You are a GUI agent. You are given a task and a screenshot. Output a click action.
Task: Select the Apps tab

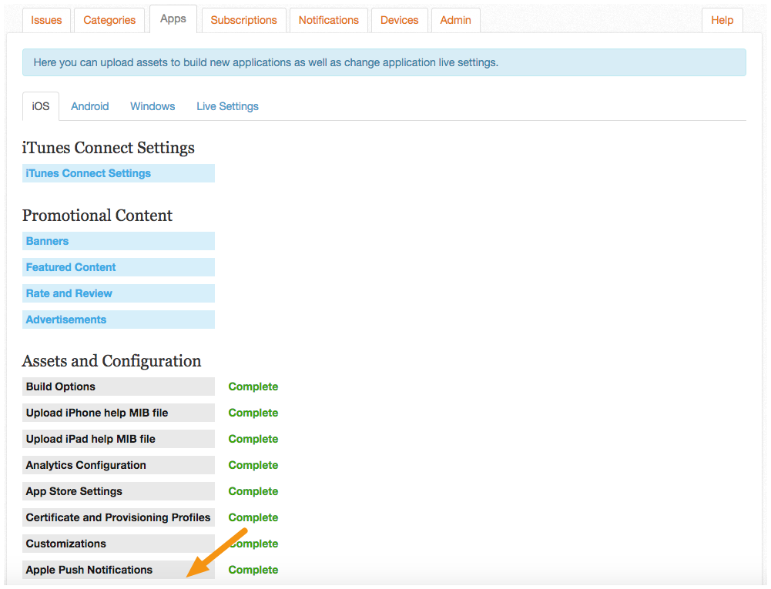pos(173,18)
